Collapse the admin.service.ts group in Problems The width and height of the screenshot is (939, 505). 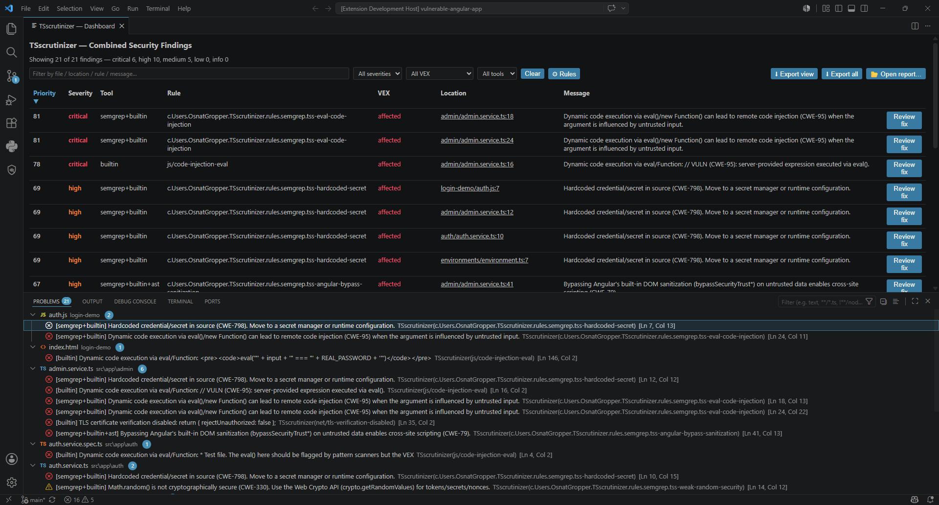tap(33, 368)
